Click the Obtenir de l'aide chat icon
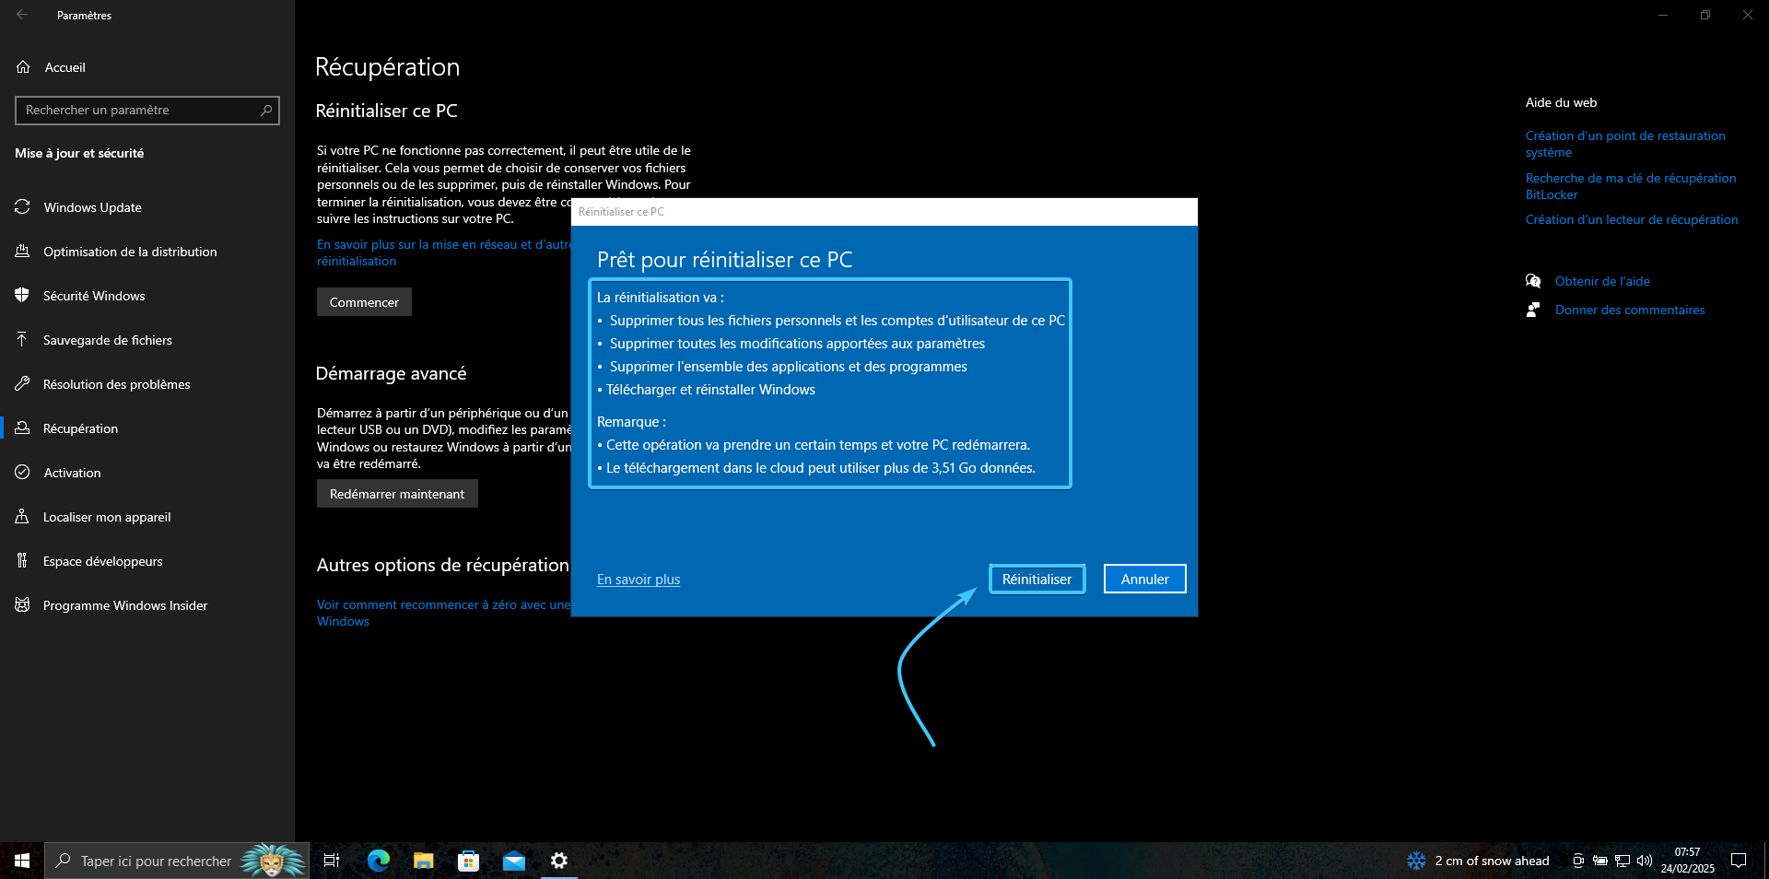 [1533, 281]
